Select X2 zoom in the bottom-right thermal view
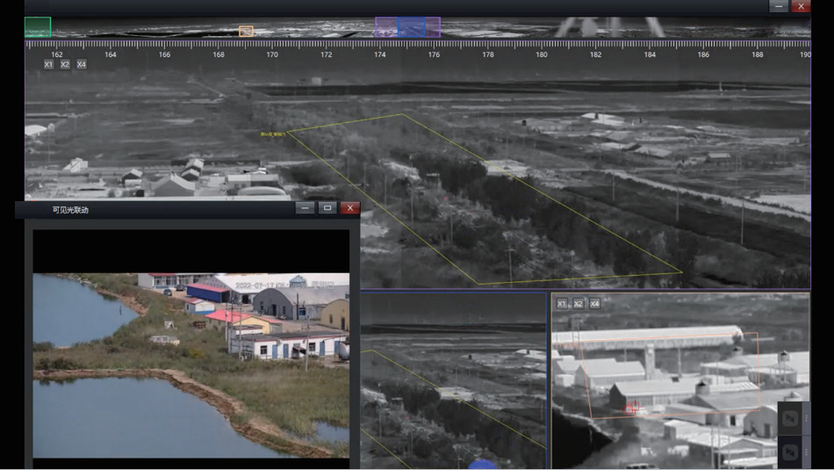Screen dimensions: 834x470 click(x=579, y=303)
